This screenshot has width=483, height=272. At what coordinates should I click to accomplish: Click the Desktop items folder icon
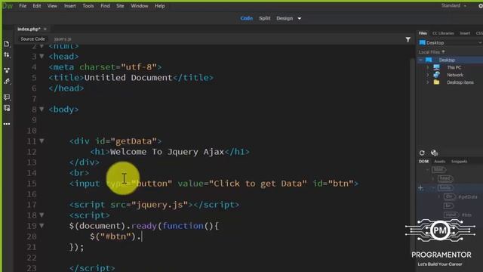pos(436,82)
